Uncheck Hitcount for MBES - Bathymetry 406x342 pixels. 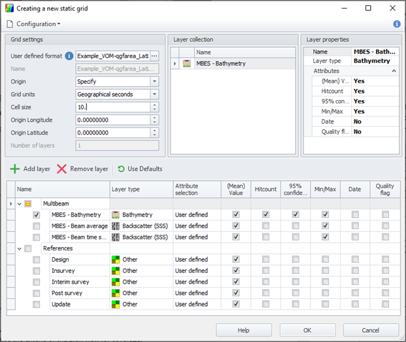point(265,214)
